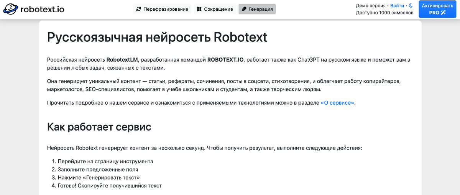
Task: Click list item Заполните предложенные поля
Action: tap(97, 169)
